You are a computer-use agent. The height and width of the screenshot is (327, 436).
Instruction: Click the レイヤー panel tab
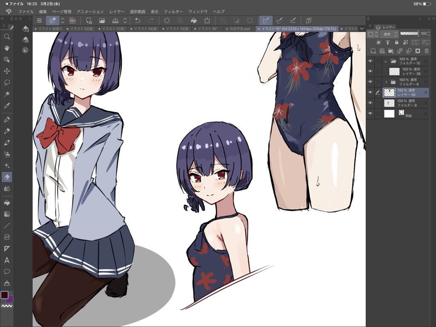(386, 27)
